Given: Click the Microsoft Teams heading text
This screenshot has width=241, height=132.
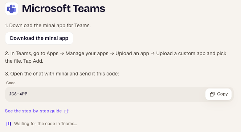Looking at the screenshot, I should click(x=64, y=9).
